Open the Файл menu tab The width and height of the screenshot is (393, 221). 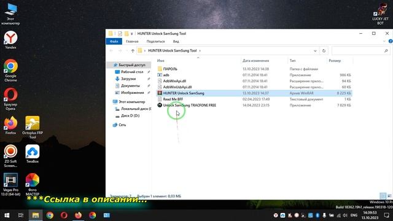114,41
